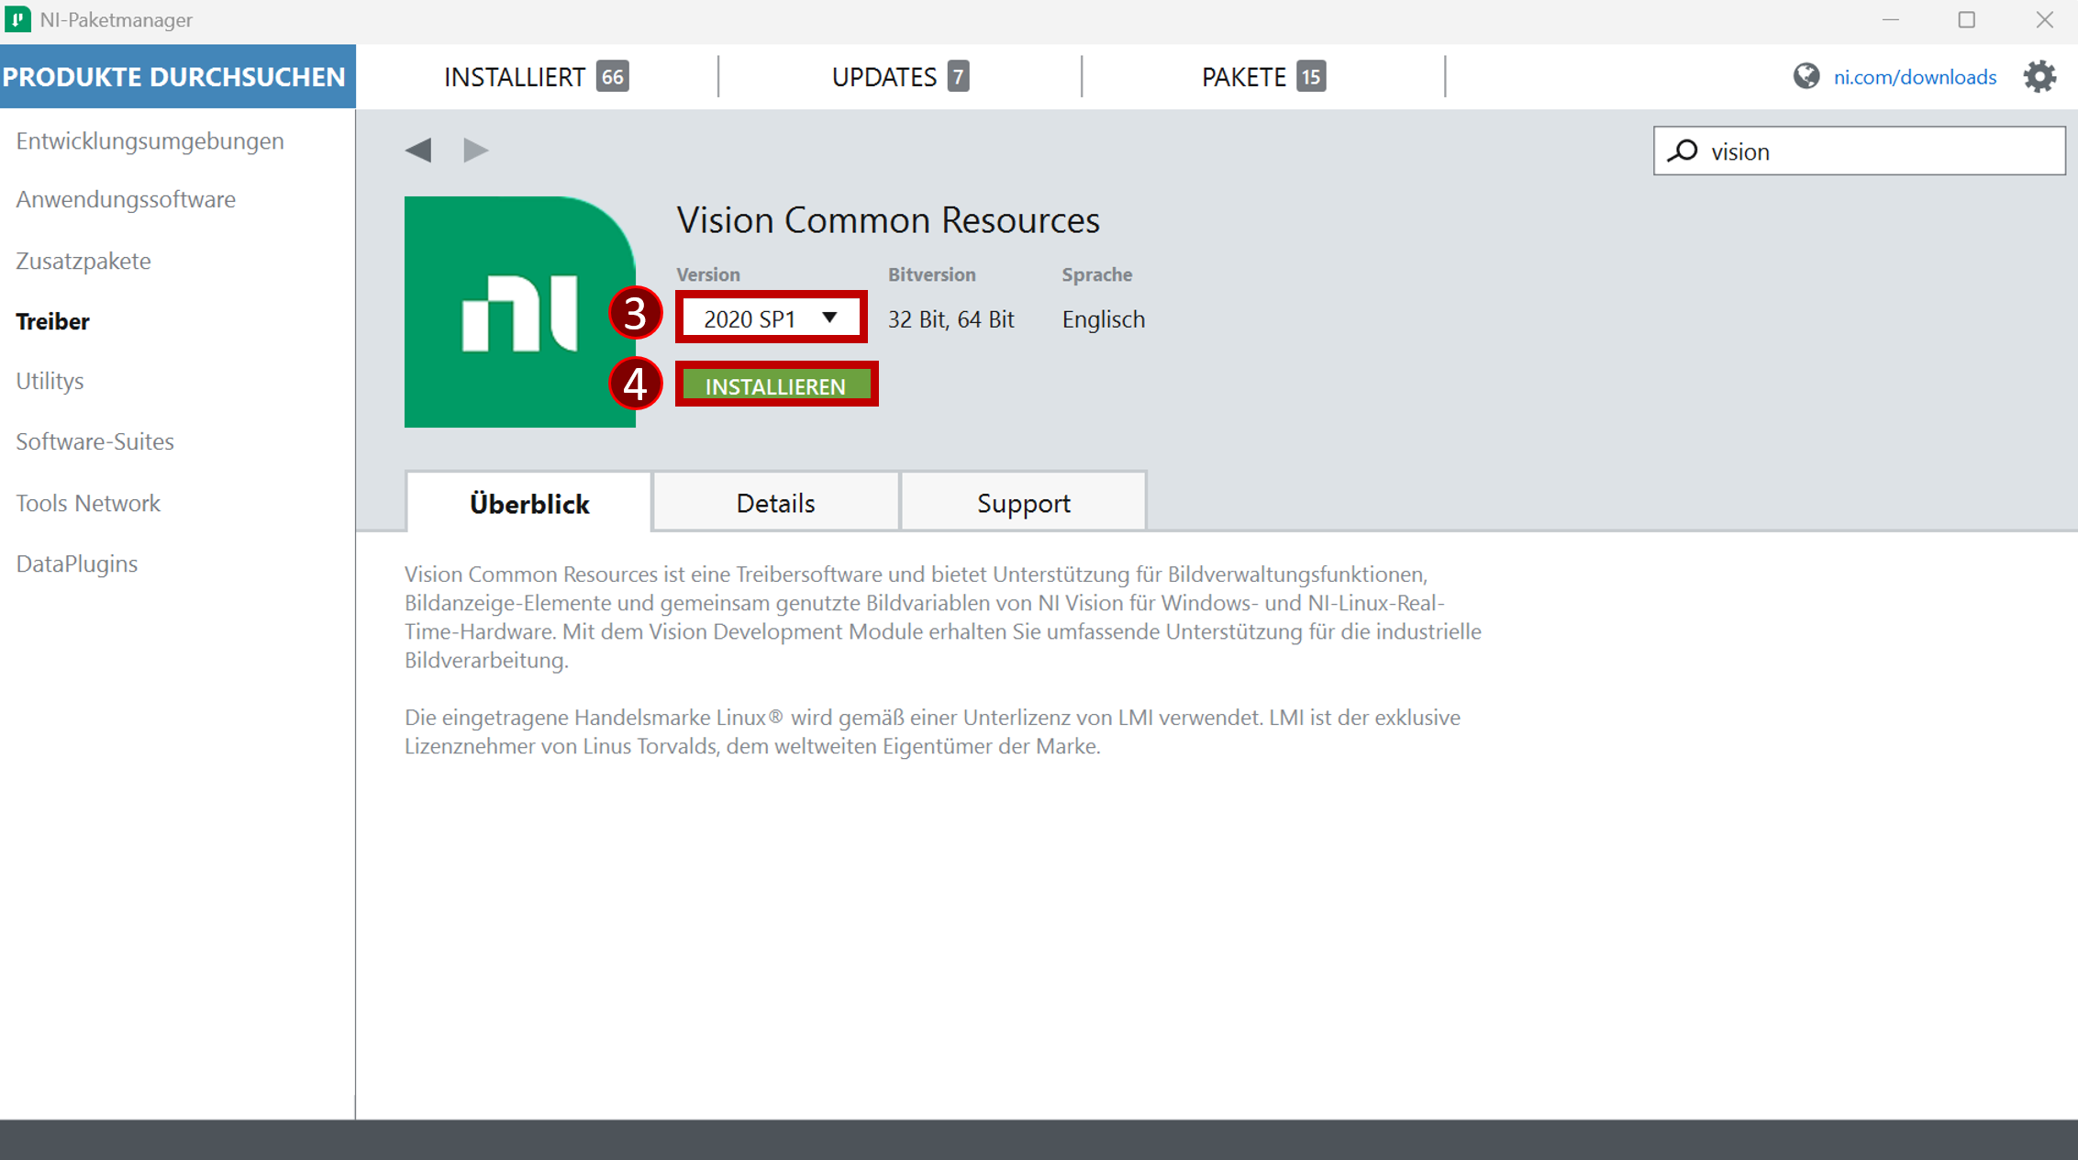The image size is (2078, 1160).
Task: Click the NI-Paketmanager title bar icon
Action: 19,19
